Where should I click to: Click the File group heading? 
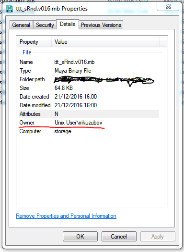click(x=27, y=52)
